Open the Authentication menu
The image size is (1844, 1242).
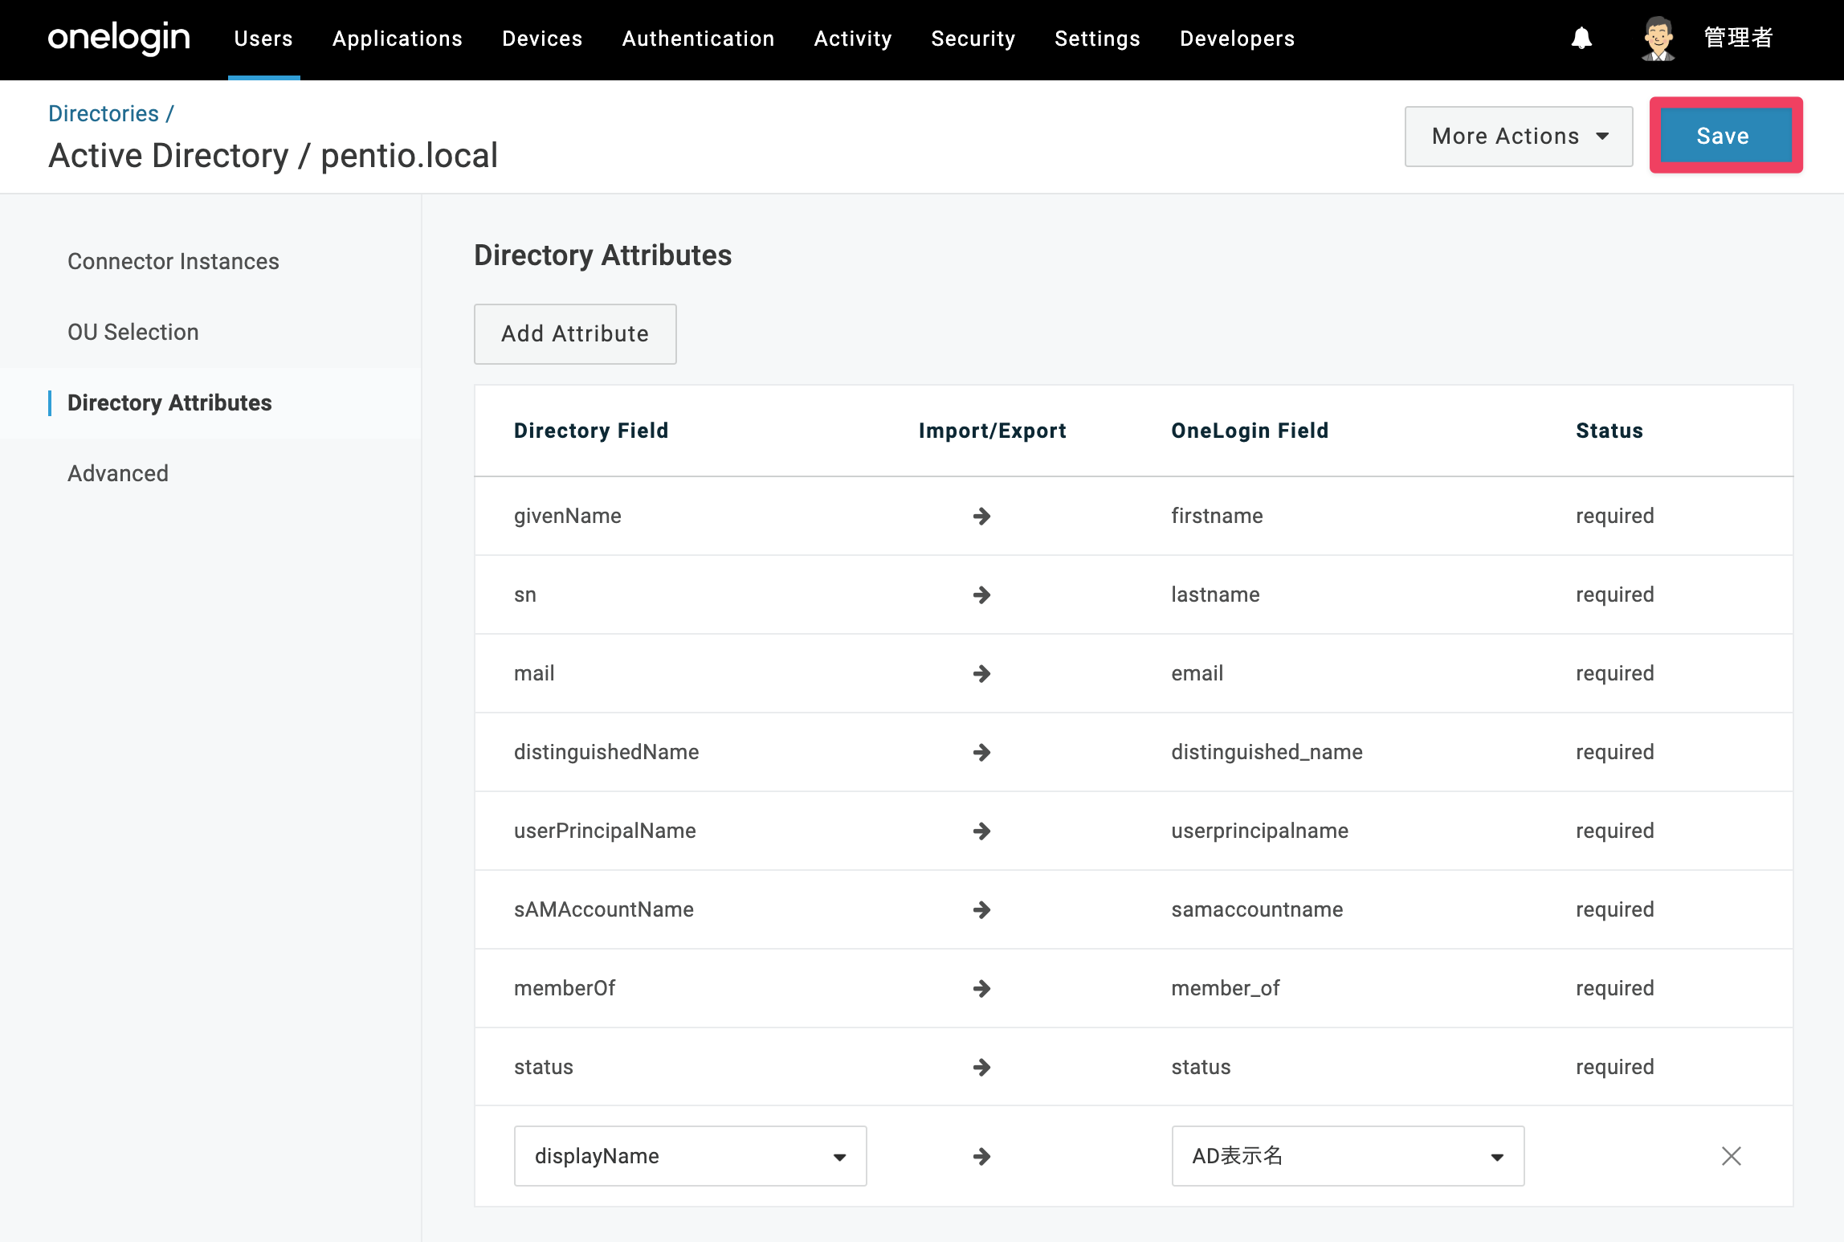tap(699, 39)
